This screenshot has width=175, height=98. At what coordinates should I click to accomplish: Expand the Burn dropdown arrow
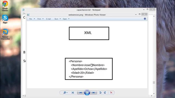[x=60, y=19]
